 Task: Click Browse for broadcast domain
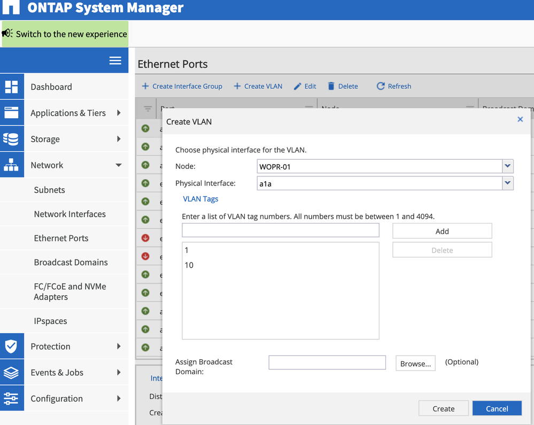click(x=415, y=364)
